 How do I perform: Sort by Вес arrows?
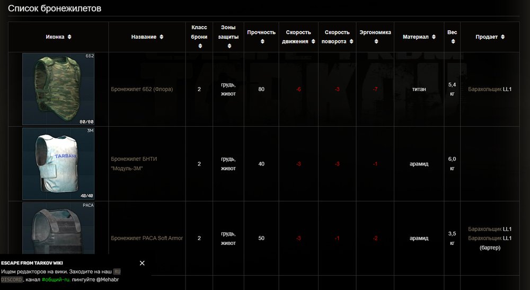pyautogui.click(x=453, y=41)
